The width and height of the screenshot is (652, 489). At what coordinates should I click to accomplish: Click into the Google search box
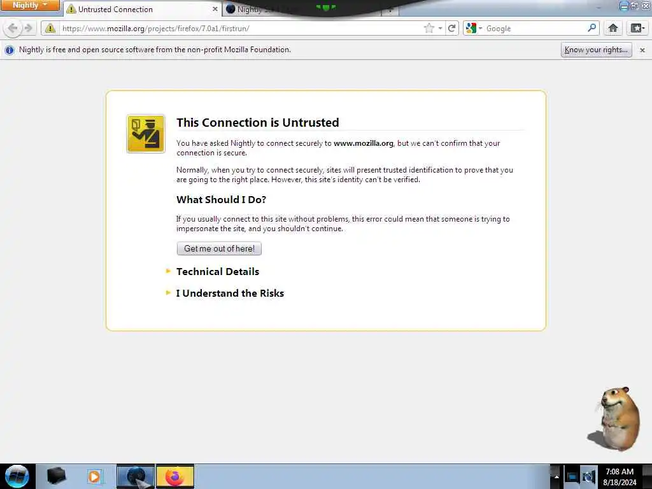(x=535, y=28)
